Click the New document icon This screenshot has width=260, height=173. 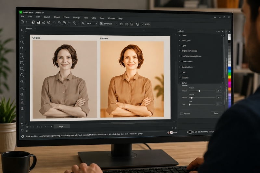(22, 22)
